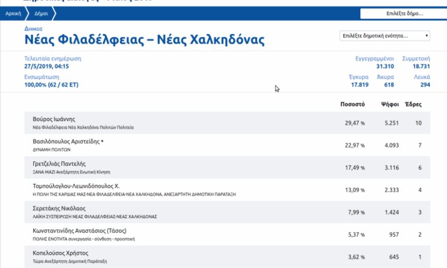Click the Αρχική breadcrumb link
This screenshot has height=268, width=447.
[x=13, y=14]
